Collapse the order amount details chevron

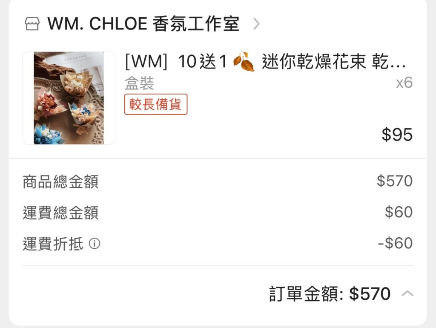tap(407, 293)
